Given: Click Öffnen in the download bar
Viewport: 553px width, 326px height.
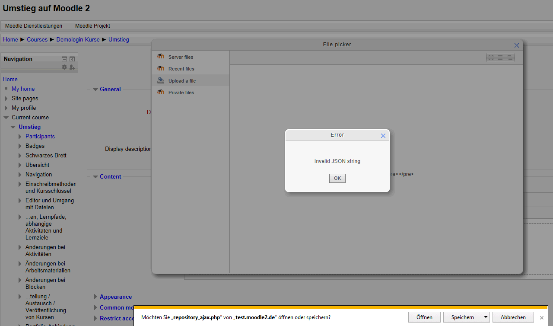Looking at the screenshot, I should click(424, 317).
